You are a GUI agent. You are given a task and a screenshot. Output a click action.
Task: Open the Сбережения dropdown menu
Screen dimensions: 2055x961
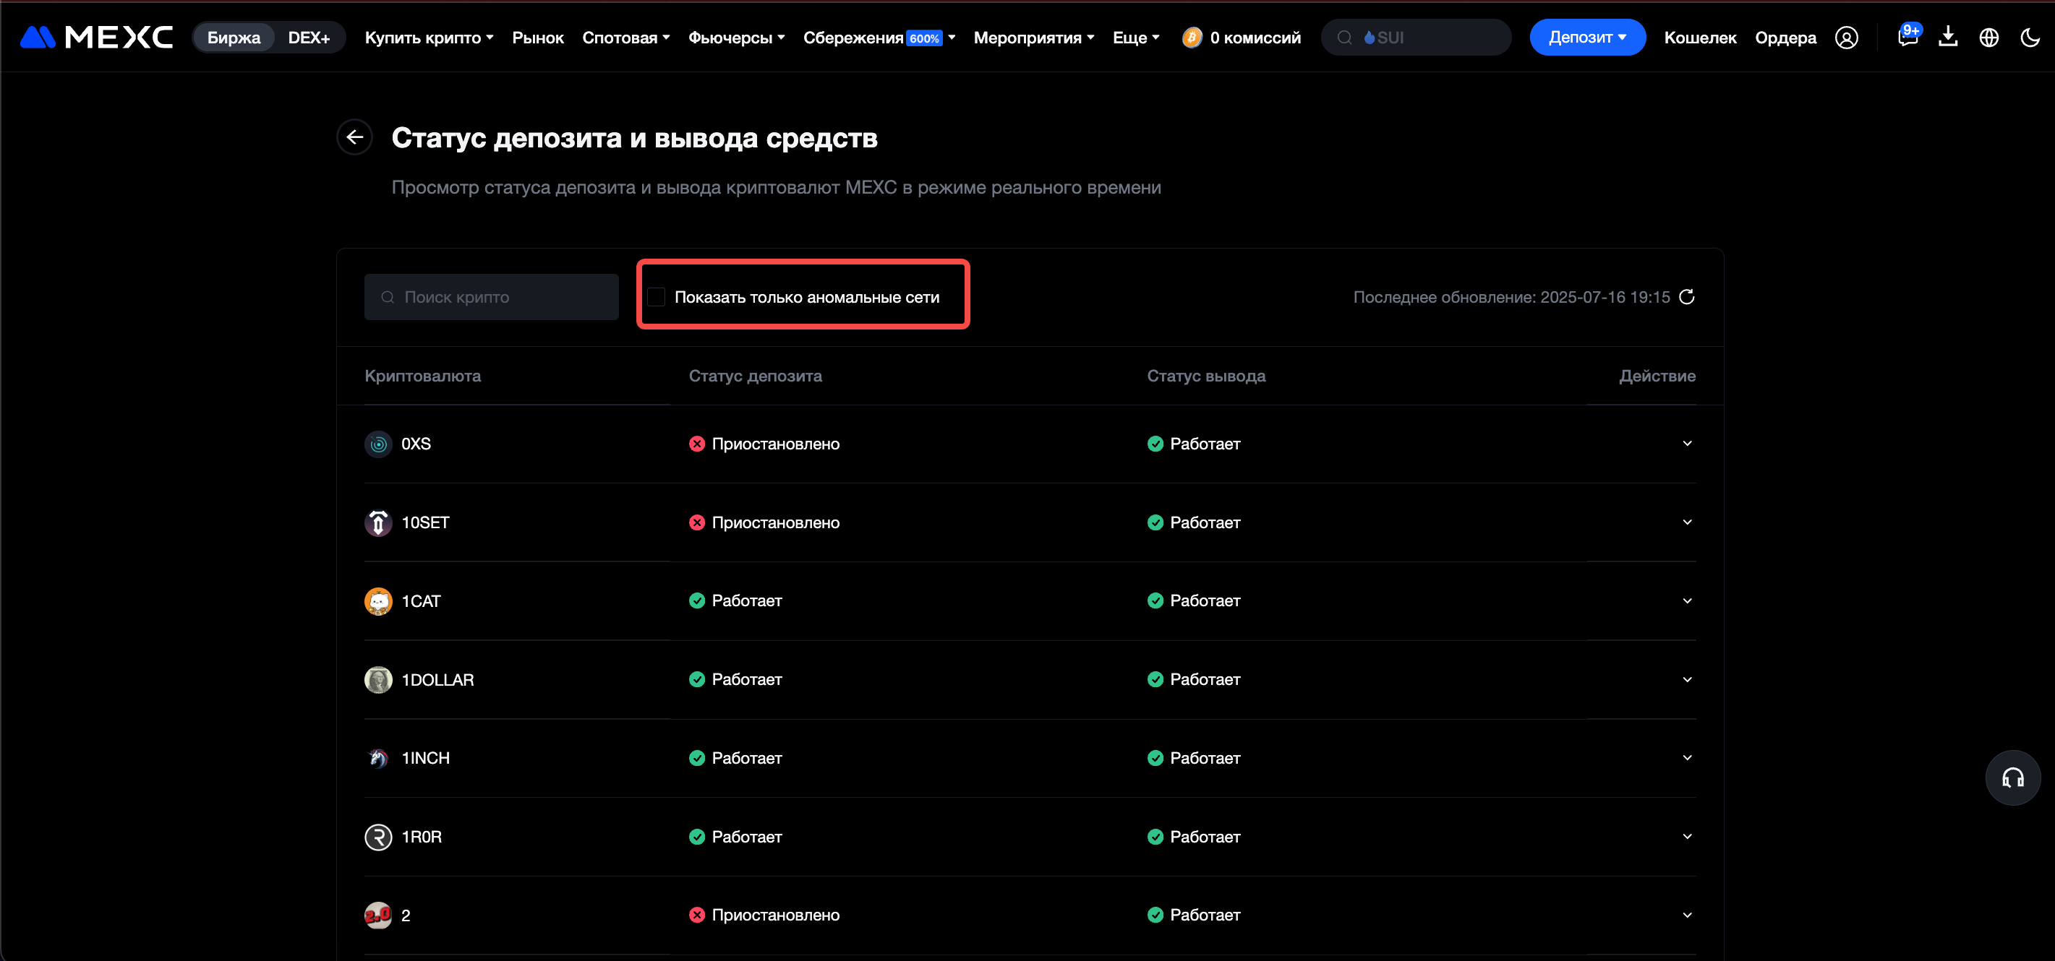879,38
